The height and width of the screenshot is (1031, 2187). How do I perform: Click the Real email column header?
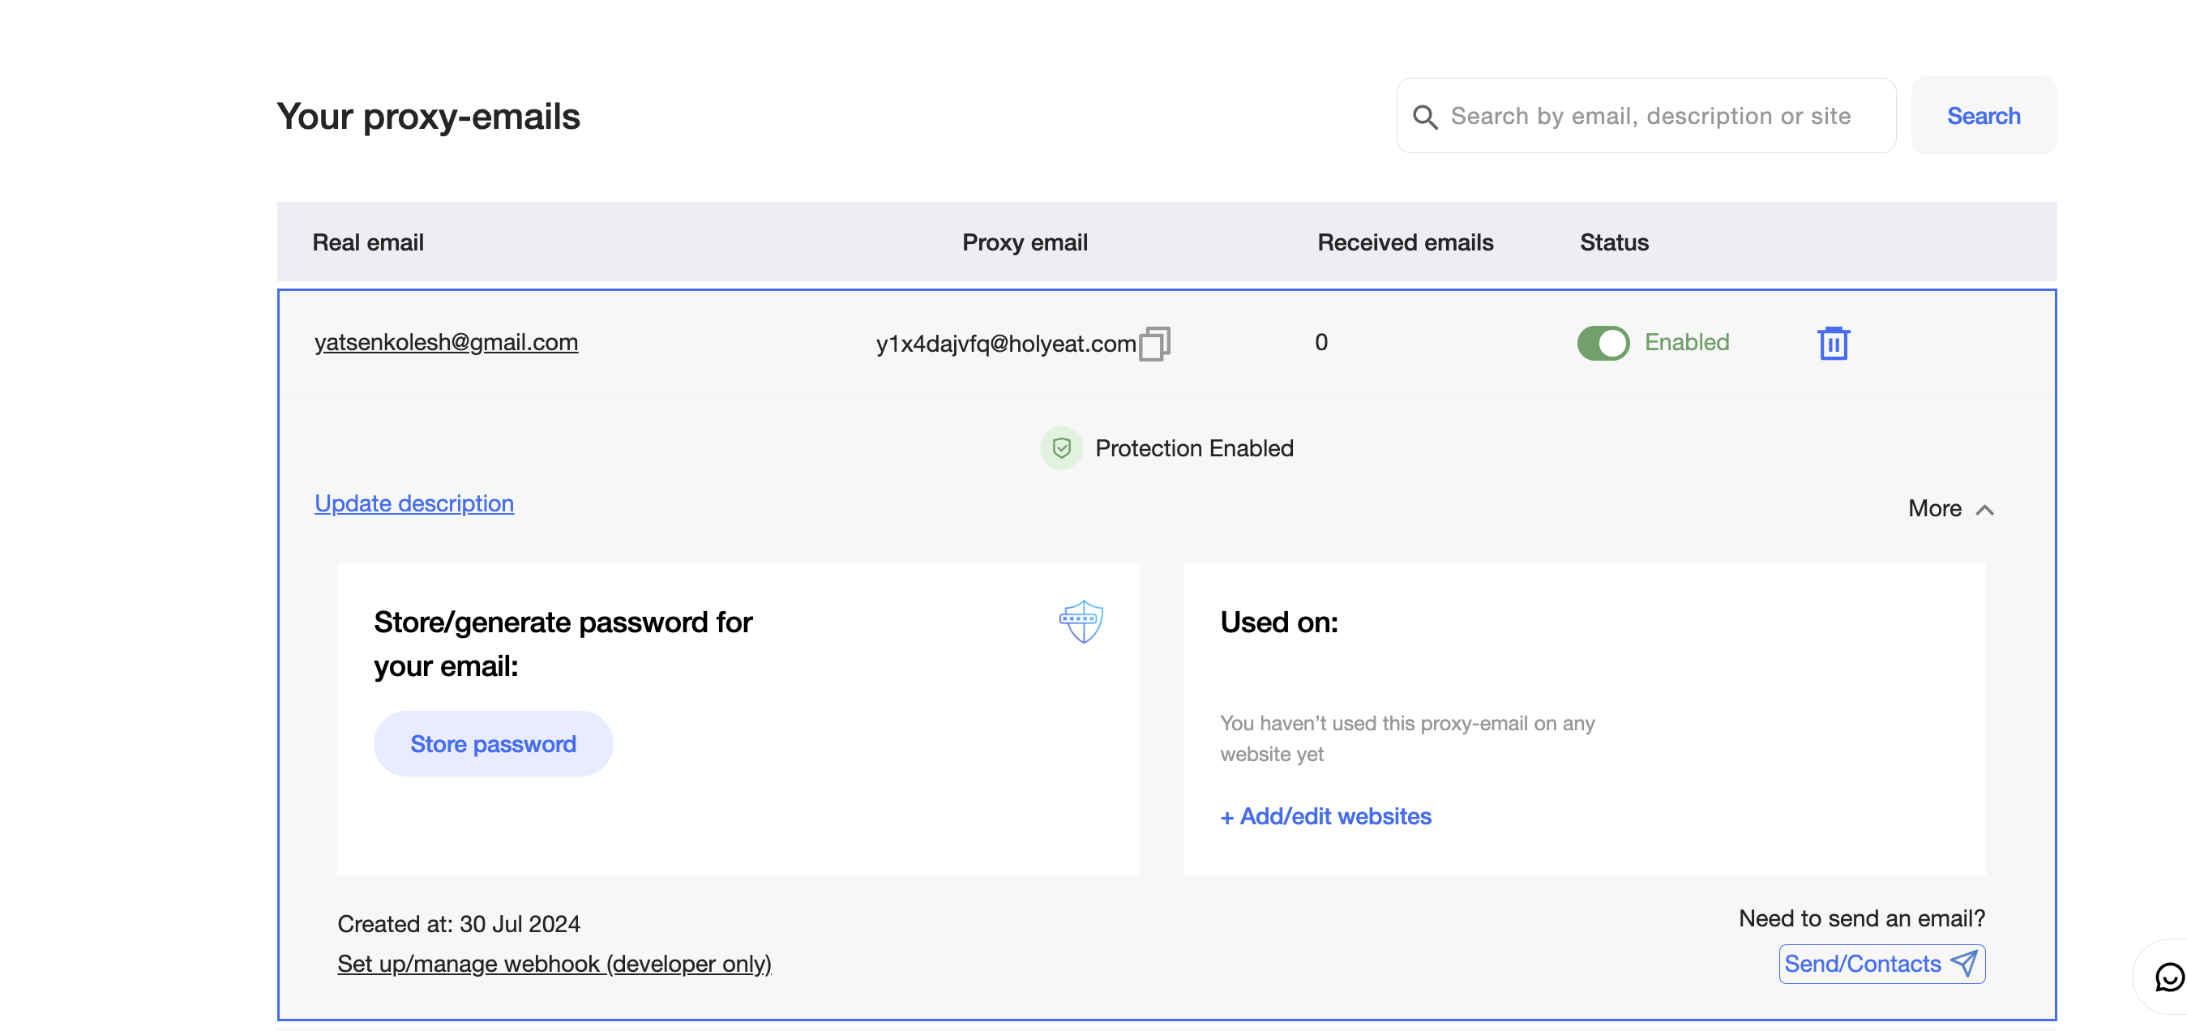(369, 242)
